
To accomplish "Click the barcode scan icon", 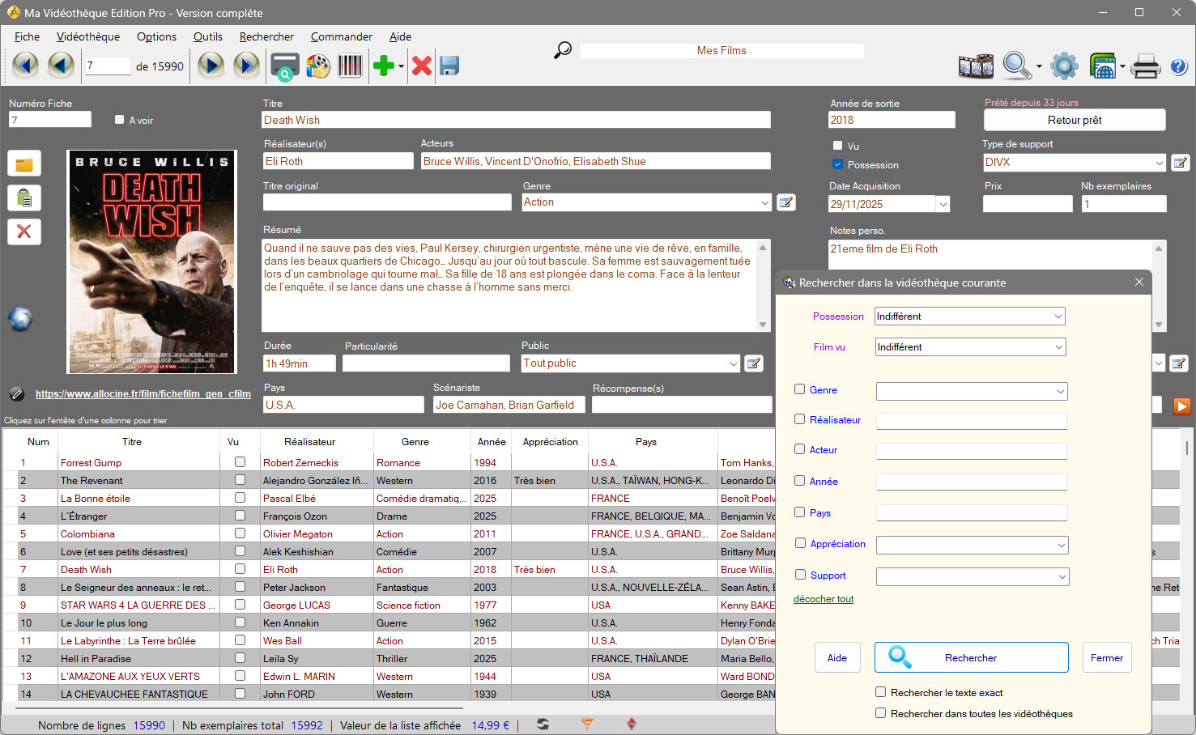I will [350, 65].
